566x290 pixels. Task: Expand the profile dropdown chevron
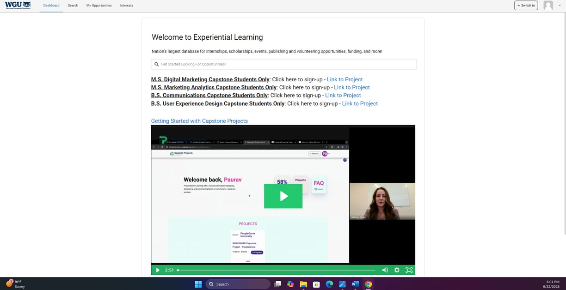click(x=560, y=6)
